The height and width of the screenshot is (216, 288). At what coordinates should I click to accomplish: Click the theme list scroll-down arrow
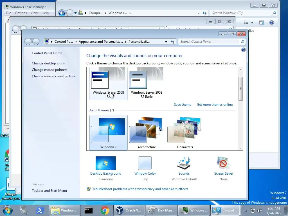pos(241,148)
